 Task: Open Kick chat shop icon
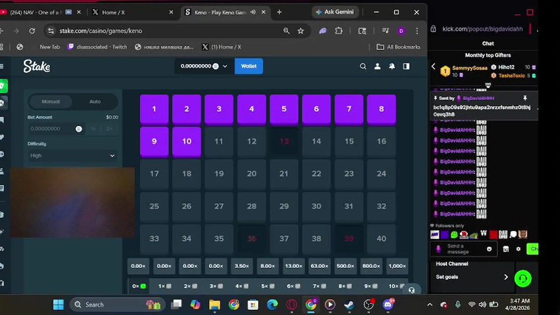(x=506, y=249)
